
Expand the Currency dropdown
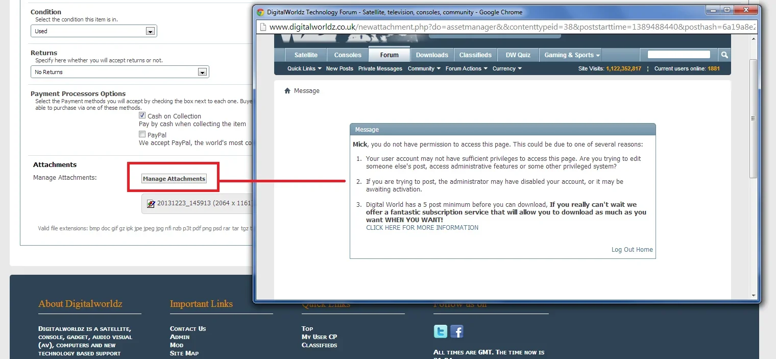click(x=507, y=68)
